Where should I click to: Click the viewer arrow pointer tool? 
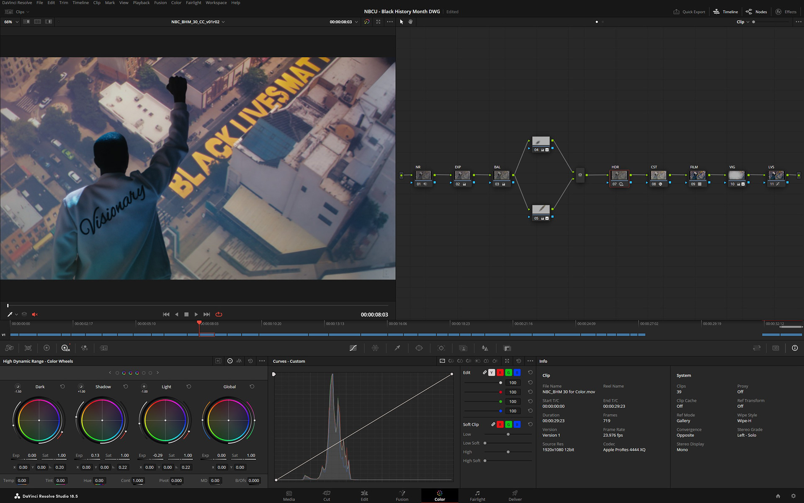[x=402, y=22]
